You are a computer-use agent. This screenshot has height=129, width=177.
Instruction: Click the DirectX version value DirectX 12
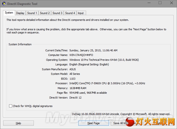tap(75, 98)
